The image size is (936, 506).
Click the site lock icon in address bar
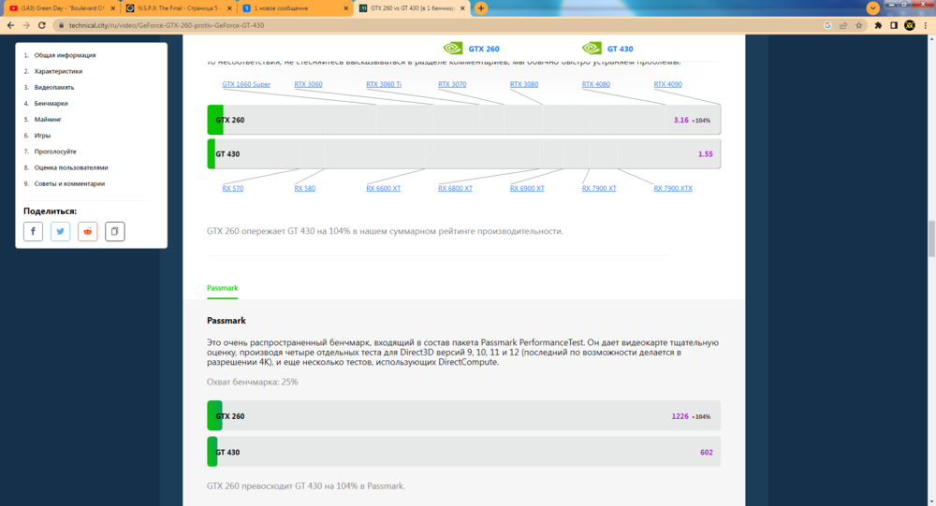click(x=60, y=25)
